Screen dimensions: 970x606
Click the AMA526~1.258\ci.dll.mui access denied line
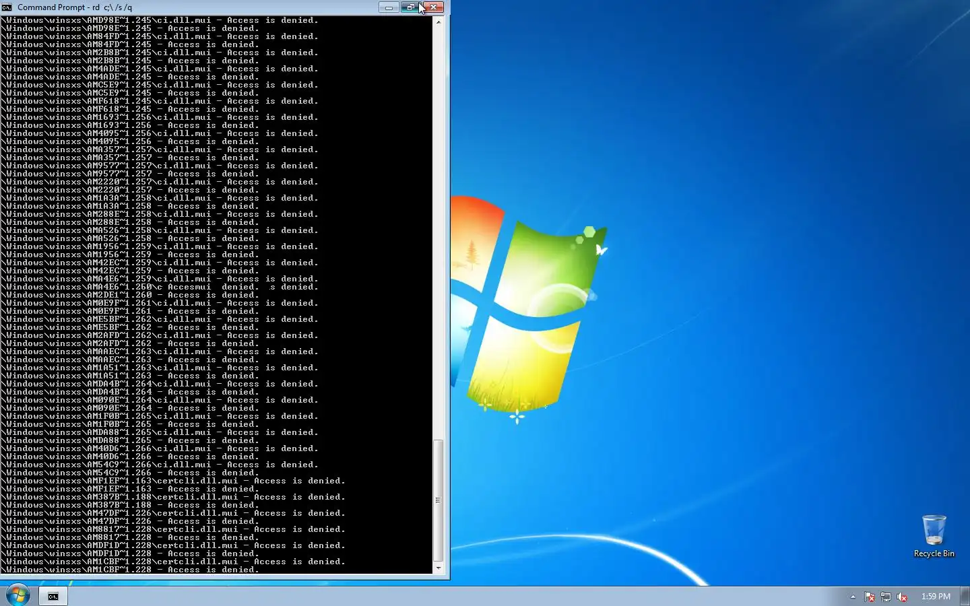click(160, 230)
